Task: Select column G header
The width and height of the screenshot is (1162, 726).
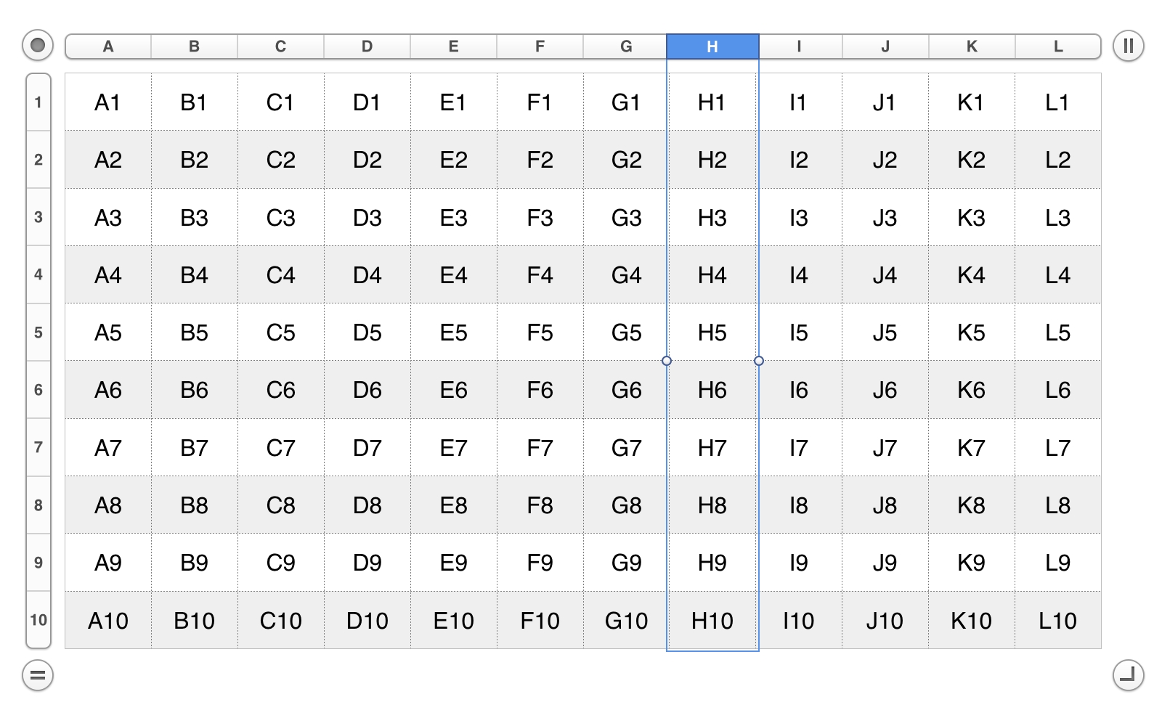Action: coord(625,46)
